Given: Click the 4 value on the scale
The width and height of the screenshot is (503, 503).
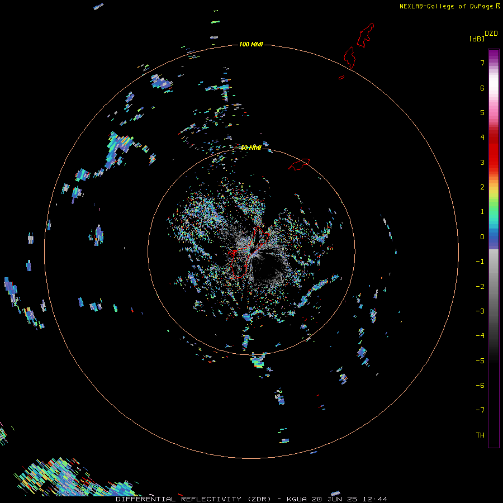Looking at the screenshot, I should pos(482,137).
